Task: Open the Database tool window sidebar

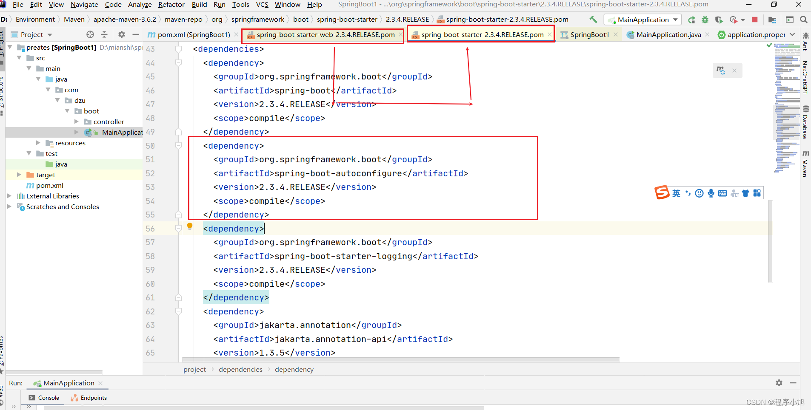Action: coord(805,122)
